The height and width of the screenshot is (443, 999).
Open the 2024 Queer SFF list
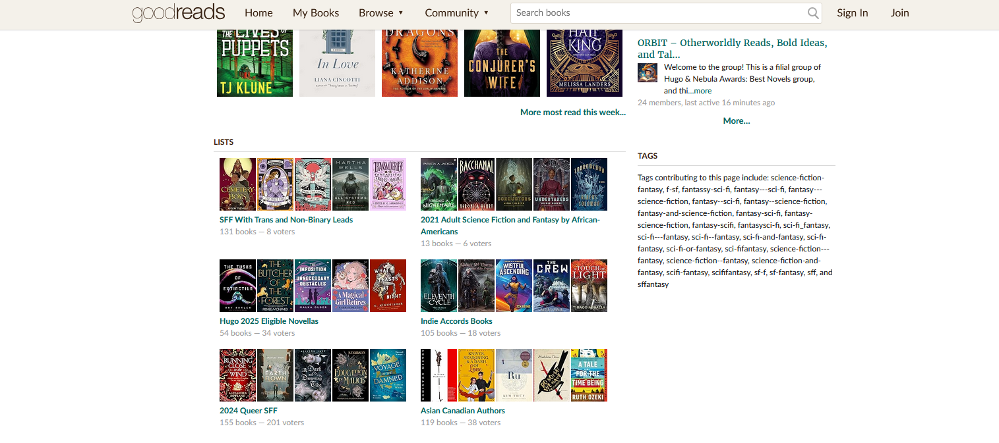coord(248,411)
